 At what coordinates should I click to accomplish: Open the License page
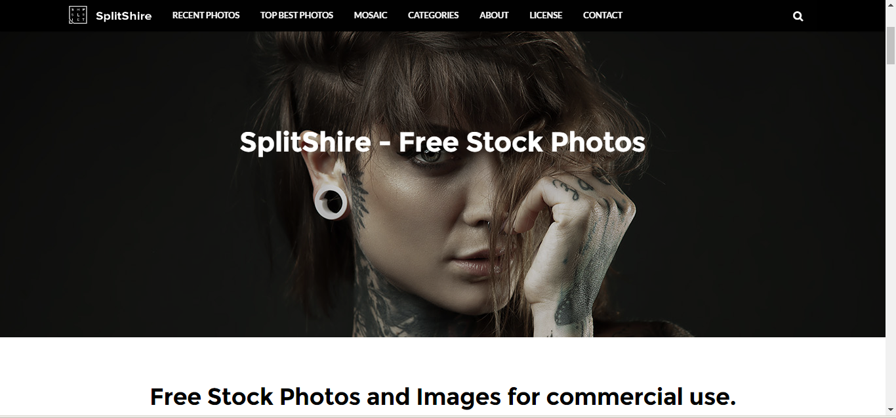[546, 15]
